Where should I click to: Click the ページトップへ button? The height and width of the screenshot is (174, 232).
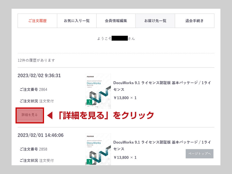pos(199,154)
